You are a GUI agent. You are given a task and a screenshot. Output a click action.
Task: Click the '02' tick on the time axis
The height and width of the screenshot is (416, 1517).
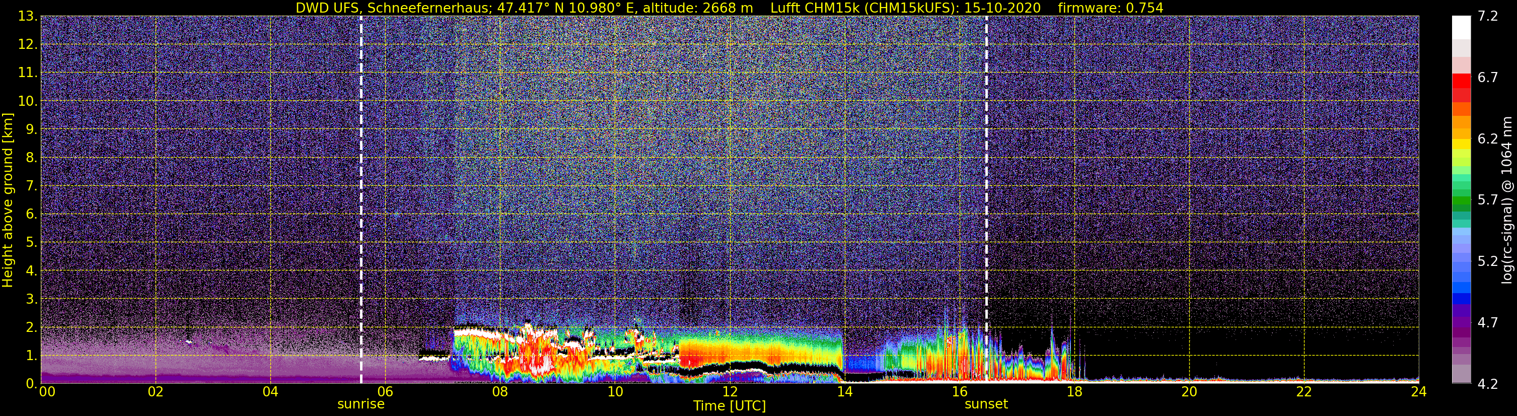(x=156, y=392)
